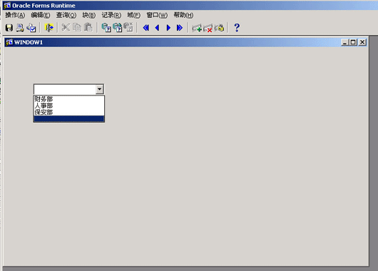Open the 窗口(W) menu

(x=157, y=15)
